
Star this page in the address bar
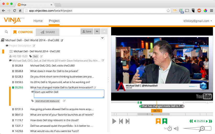(x=168, y=11)
